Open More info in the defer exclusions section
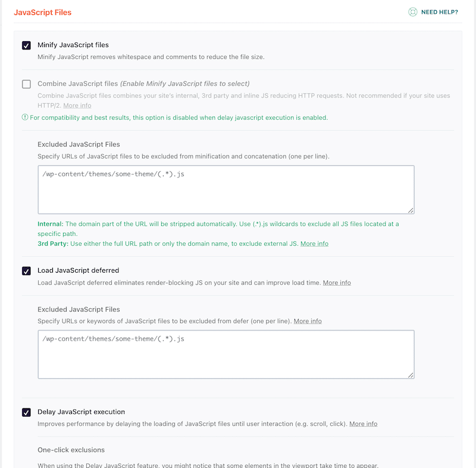 click(x=308, y=321)
